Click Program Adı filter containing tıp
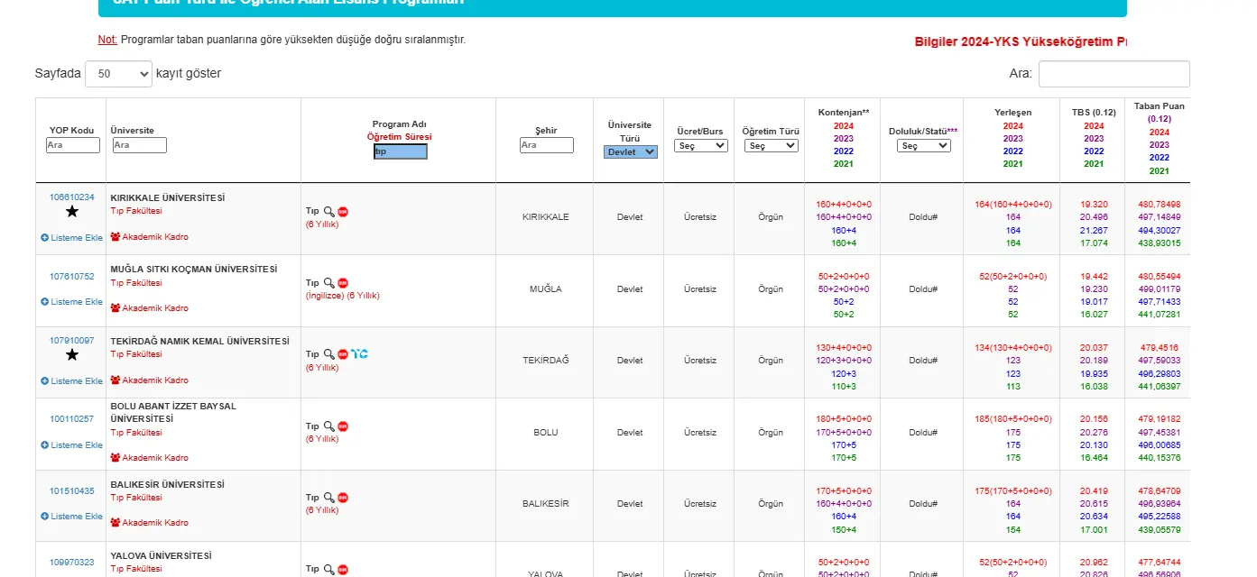The image size is (1257, 577). (x=401, y=151)
